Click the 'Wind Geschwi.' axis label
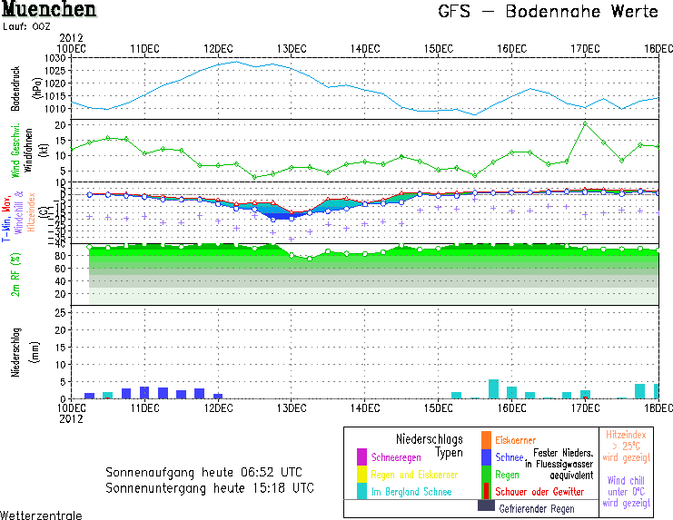Image resolution: width=673 pixels, height=520 pixels. click(15, 151)
